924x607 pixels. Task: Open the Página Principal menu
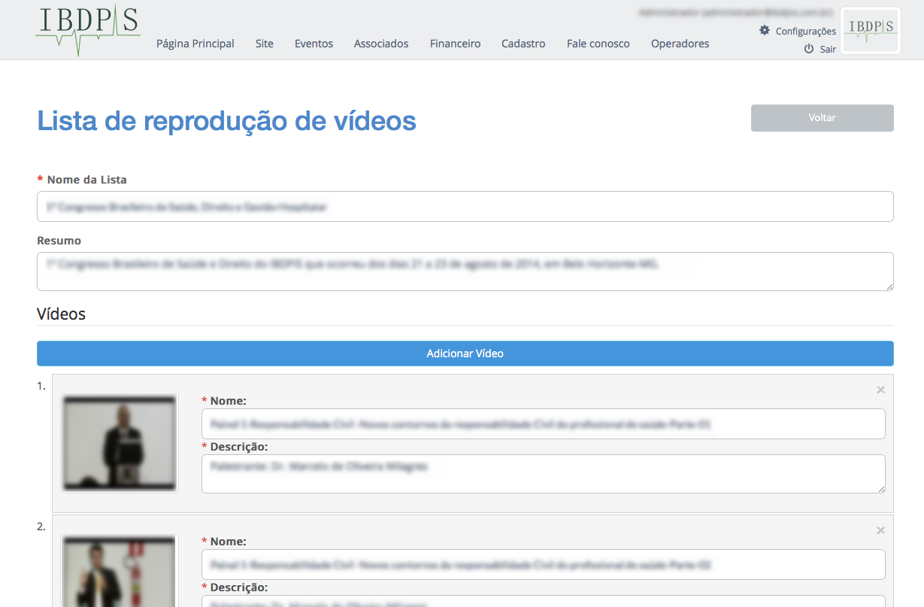[195, 44]
